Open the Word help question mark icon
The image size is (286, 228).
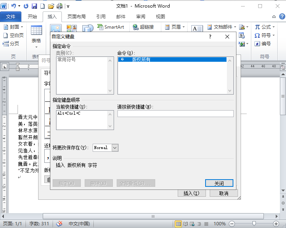tap(282, 17)
